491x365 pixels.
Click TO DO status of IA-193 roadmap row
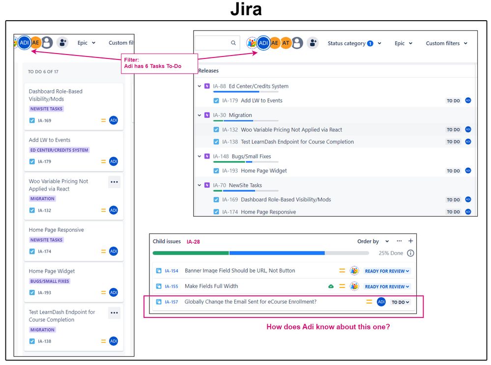click(453, 171)
